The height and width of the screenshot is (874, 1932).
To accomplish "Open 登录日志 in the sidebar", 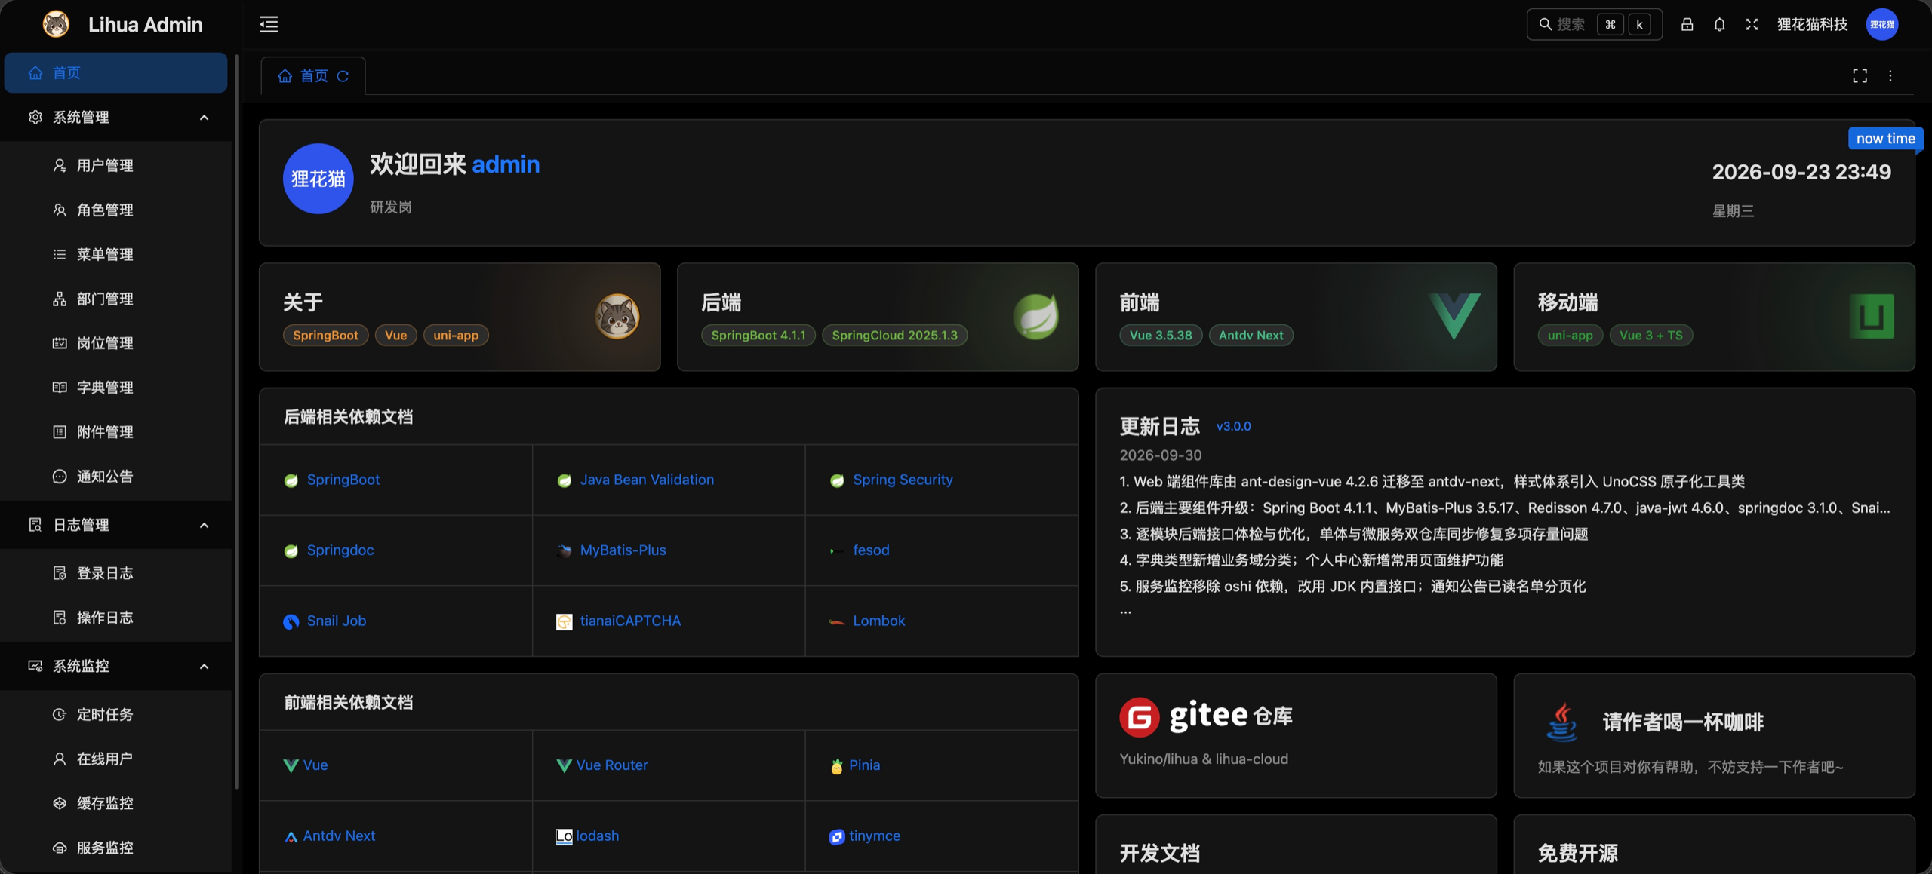I will pos(115,573).
